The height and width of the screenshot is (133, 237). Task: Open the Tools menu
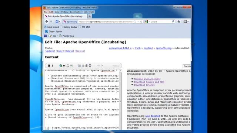point(85,12)
